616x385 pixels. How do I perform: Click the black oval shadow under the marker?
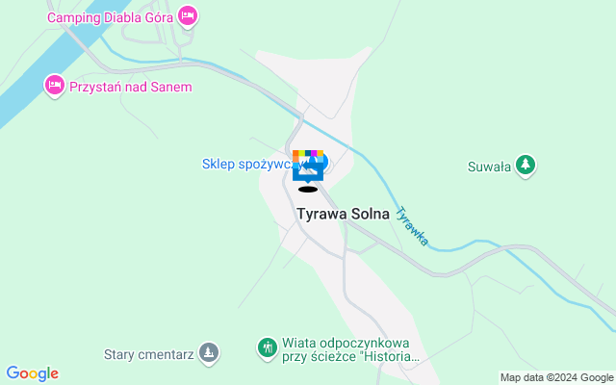pyautogui.click(x=308, y=190)
